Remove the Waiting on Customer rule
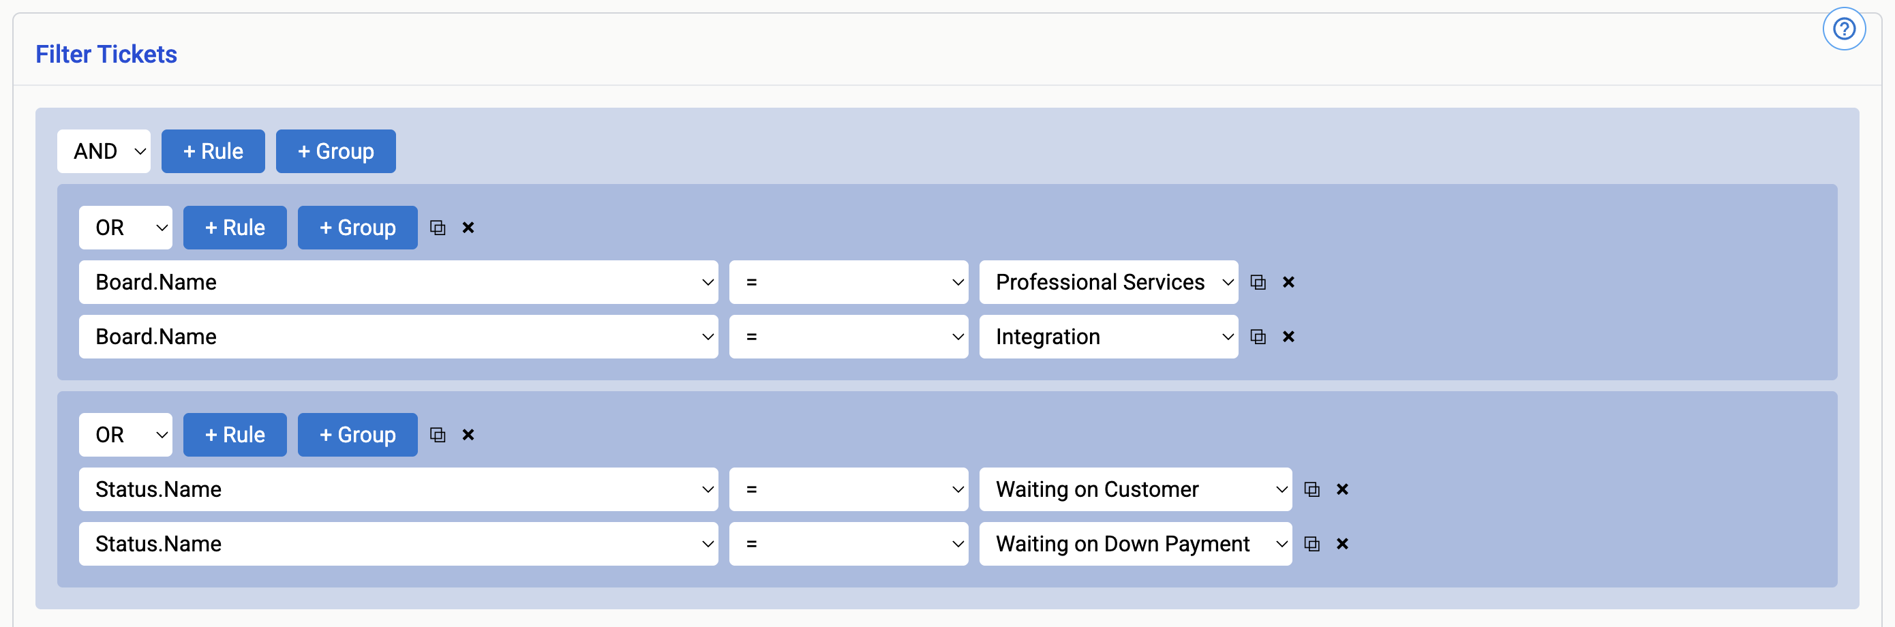 point(1341,489)
